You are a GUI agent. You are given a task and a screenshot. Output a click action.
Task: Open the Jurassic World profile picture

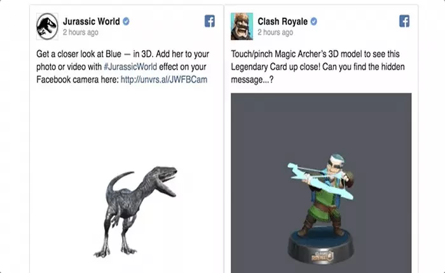pyautogui.click(x=47, y=27)
